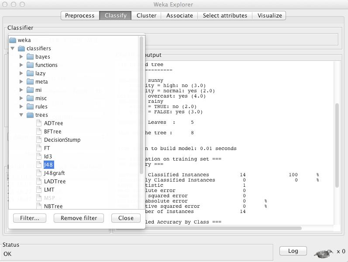Click the LADTree file icon
Viewport: 348px width, 262px height.
39,181
